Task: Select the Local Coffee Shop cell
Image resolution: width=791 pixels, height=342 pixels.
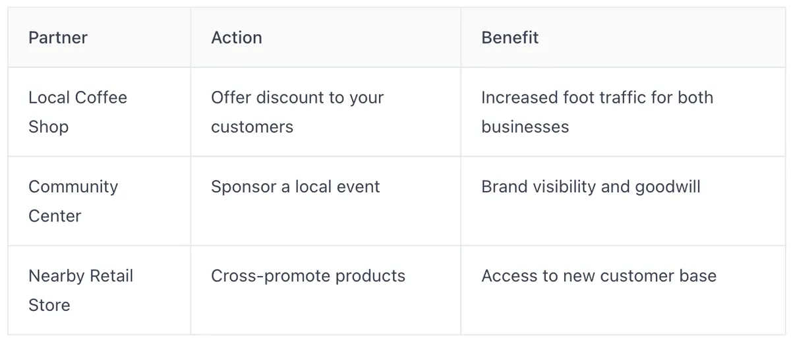Action: tap(100, 112)
